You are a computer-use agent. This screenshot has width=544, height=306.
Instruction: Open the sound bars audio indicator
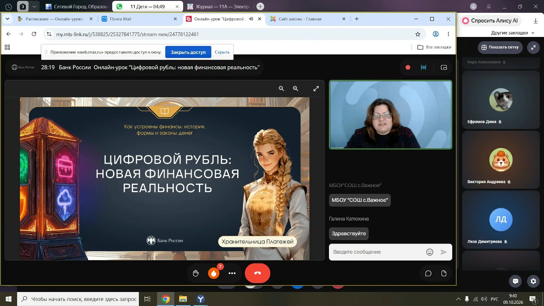[423, 67]
